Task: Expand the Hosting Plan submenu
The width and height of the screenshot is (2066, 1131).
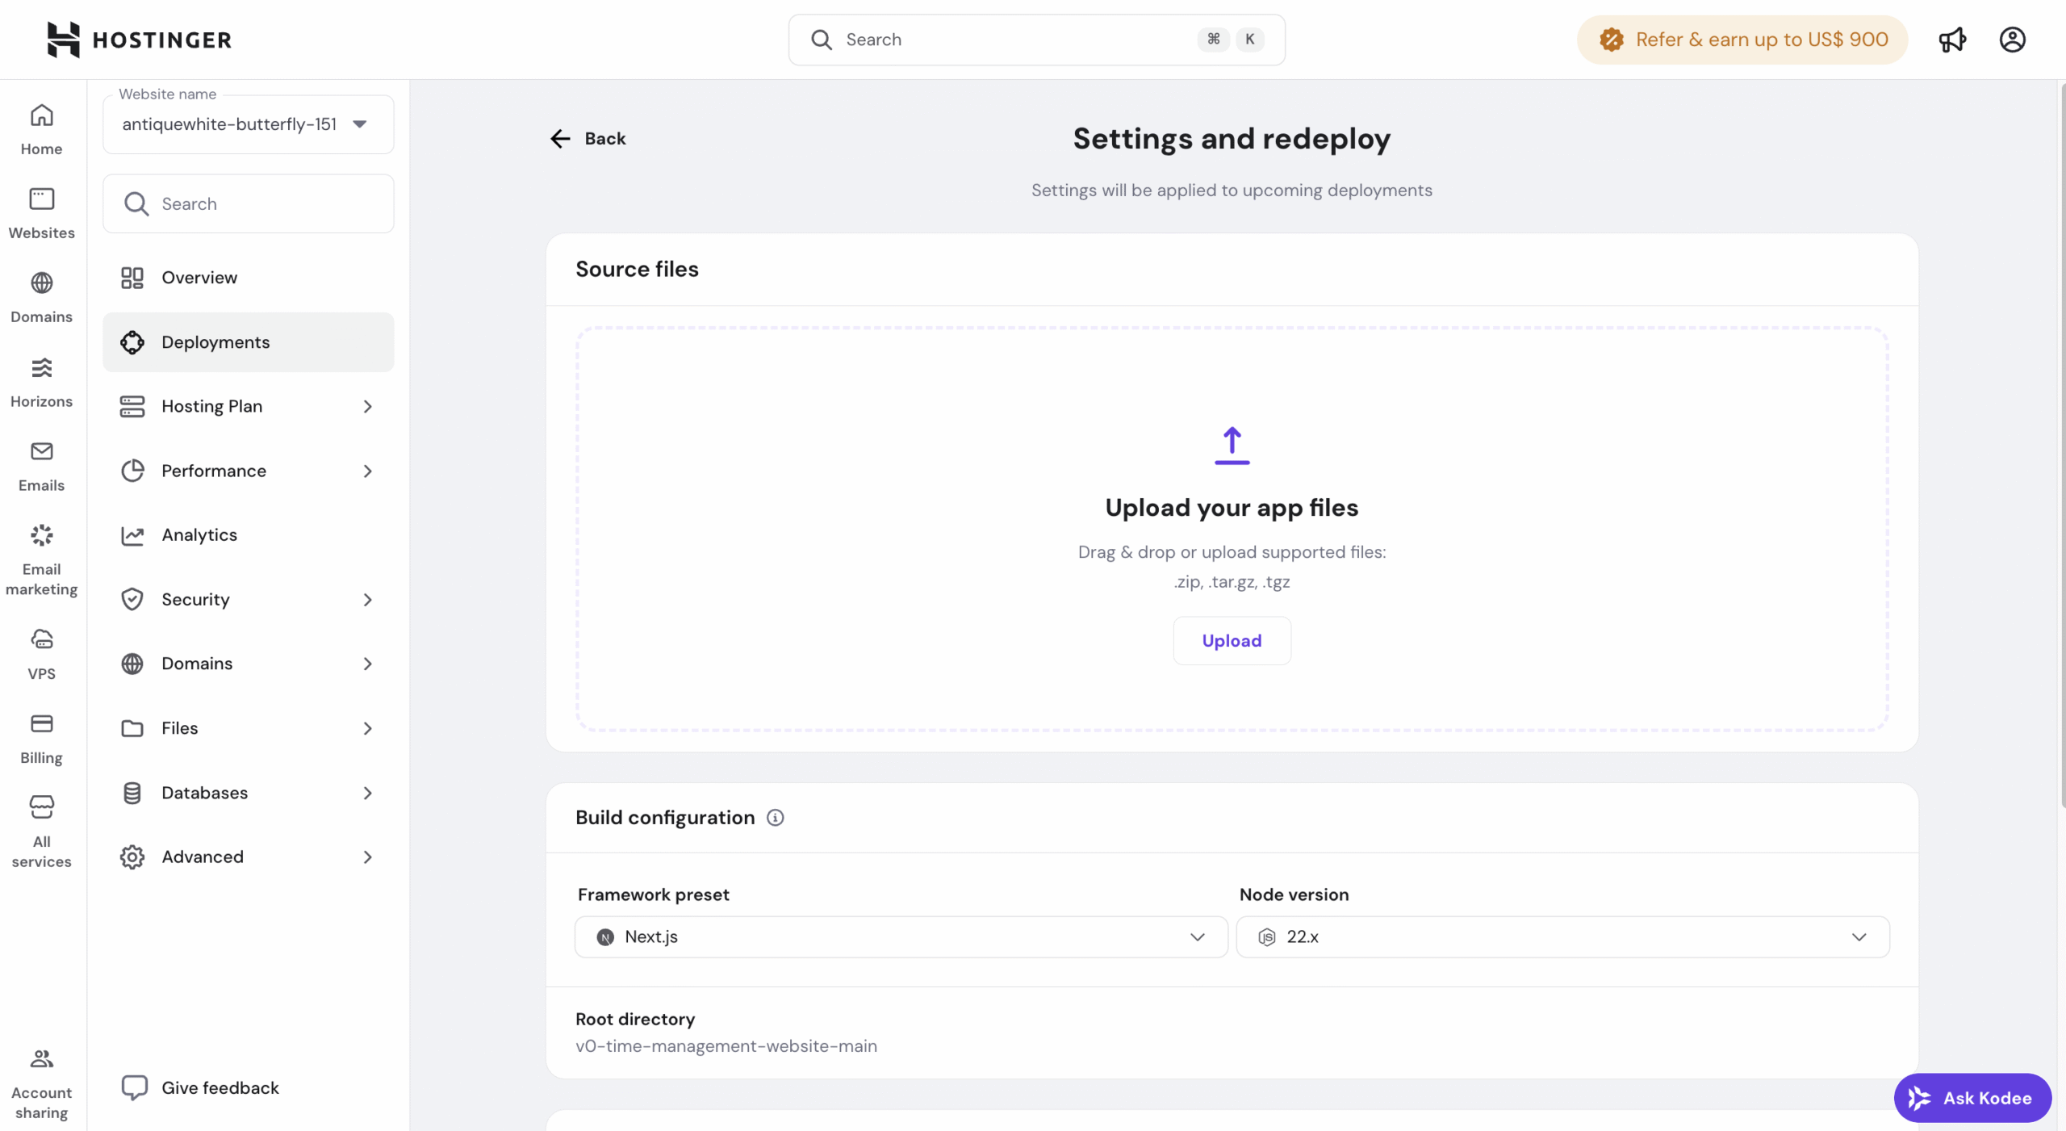Action: pos(248,406)
